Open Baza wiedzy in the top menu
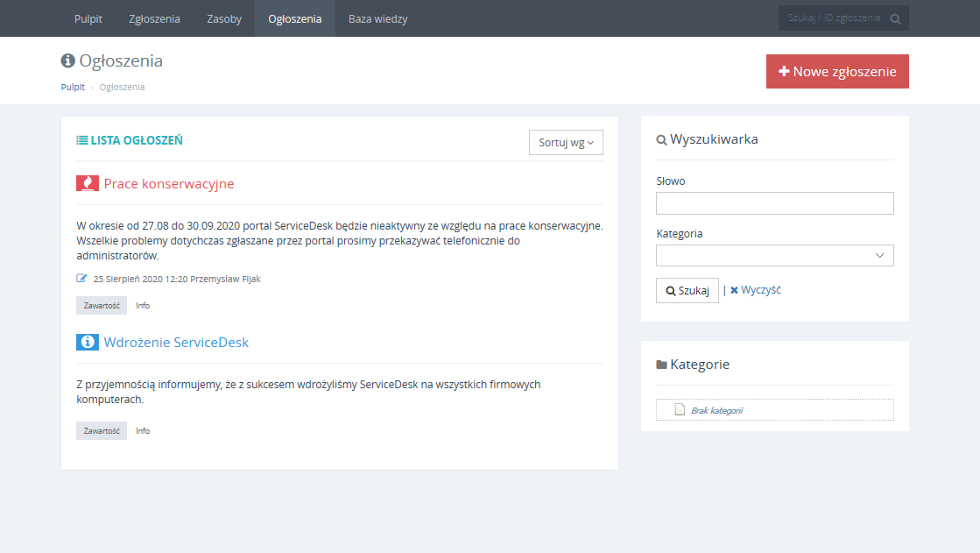The width and height of the screenshot is (980, 553). (x=378, y=18)
